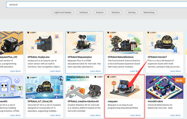Click the DFRobot-Maqueenplus title text

[x=80, y=57]
